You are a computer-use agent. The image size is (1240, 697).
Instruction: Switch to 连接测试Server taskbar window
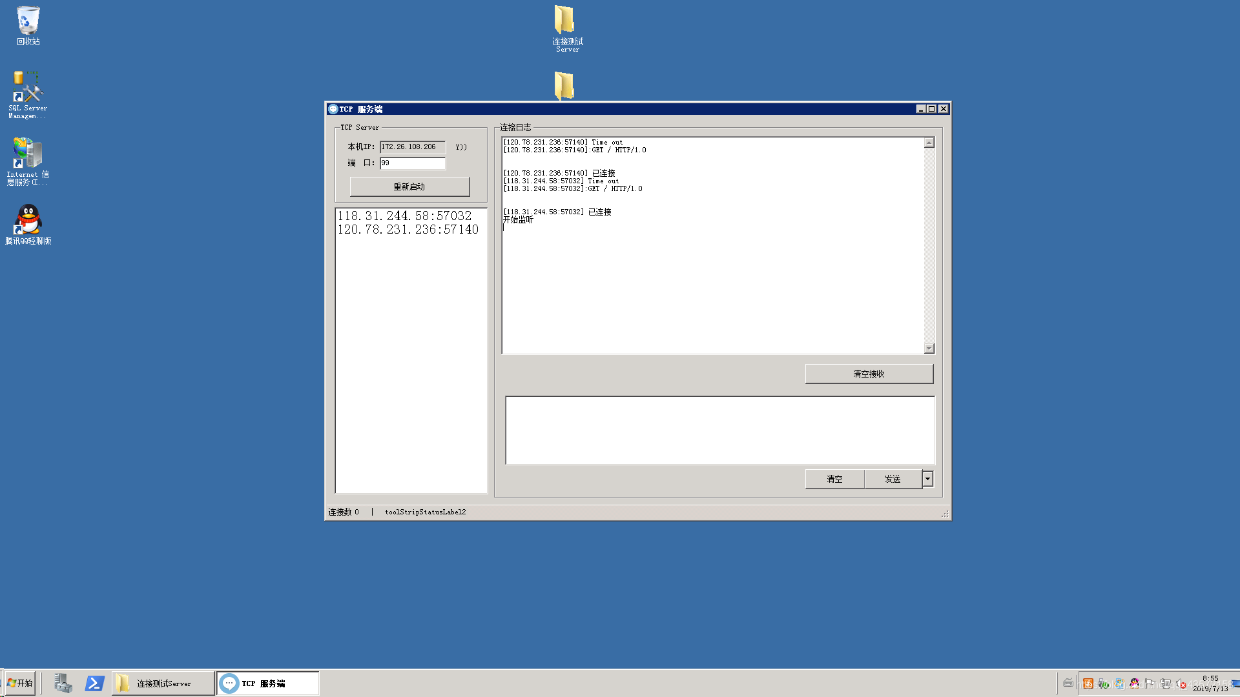pyautogui.click(x=163, y=683)
